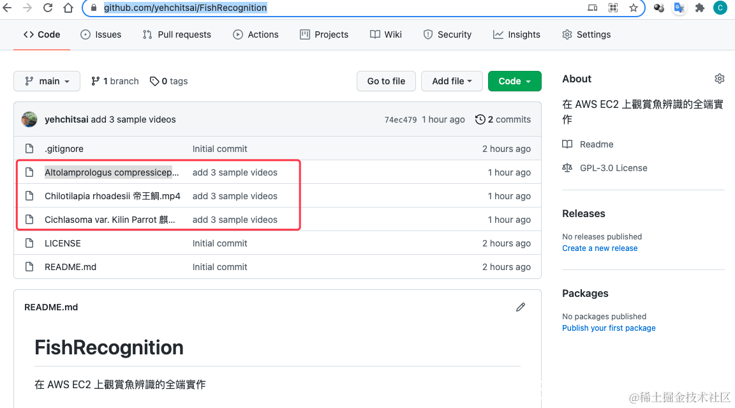This screenshot has width=735, height=408.
Task: Go to the Wiki tab
Action: pos(386,34)
